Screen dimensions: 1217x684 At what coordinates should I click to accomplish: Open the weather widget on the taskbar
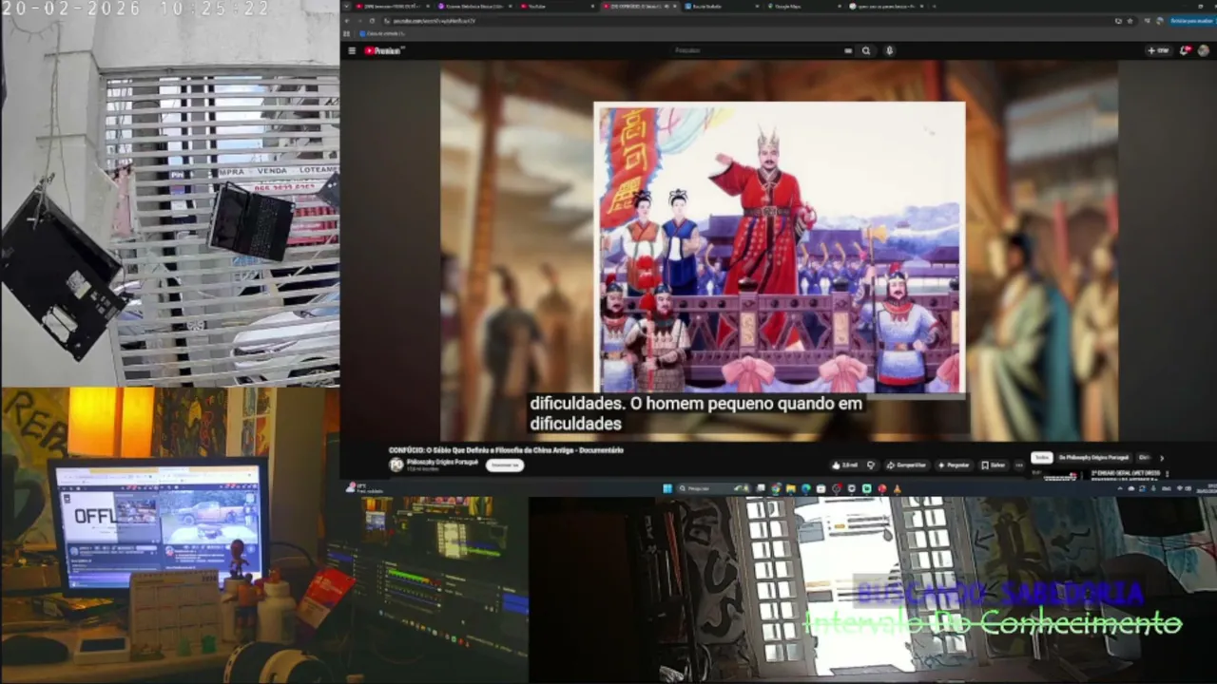click(x=363, y=489)
